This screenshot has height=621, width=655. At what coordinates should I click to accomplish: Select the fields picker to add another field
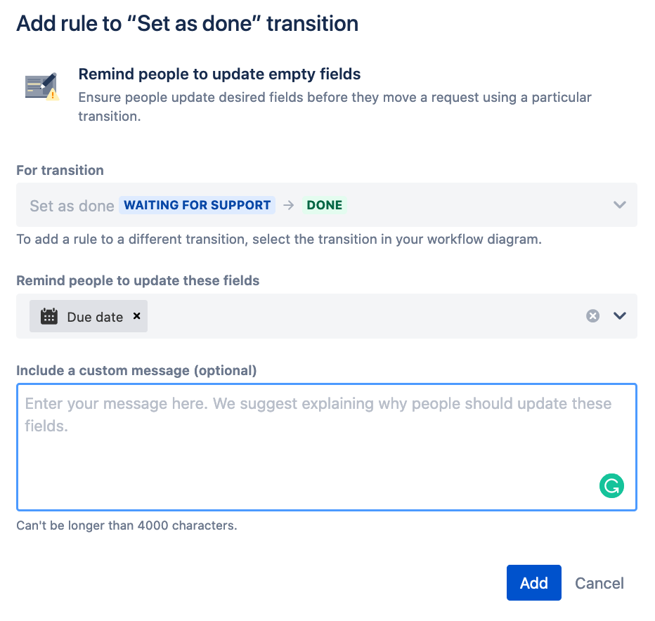(x=351, y=316)
